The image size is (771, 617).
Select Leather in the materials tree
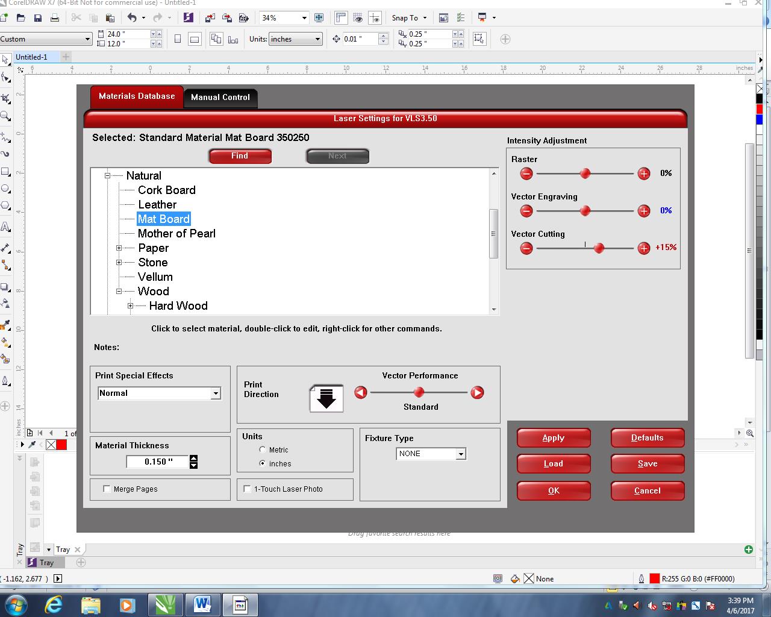157,205
